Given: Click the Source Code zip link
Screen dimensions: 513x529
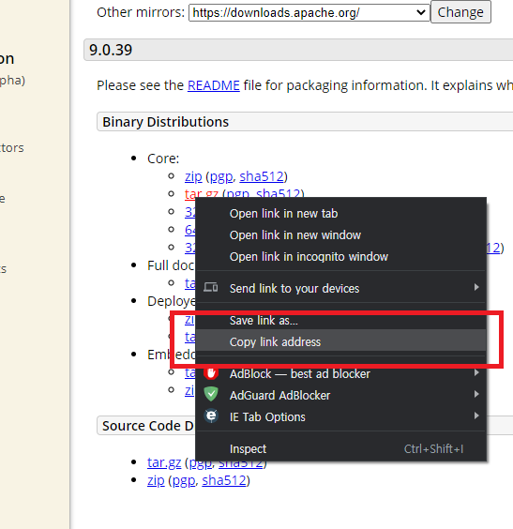Looking at the screenshot, I should click(156, 480).
